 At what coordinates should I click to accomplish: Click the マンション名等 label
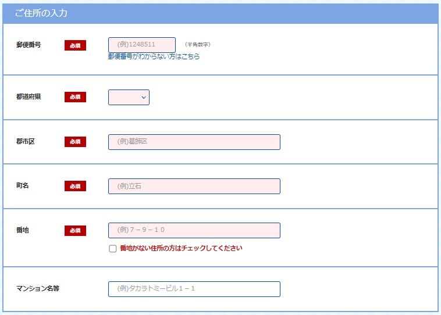pyautogui.click(x=38, y=289)
